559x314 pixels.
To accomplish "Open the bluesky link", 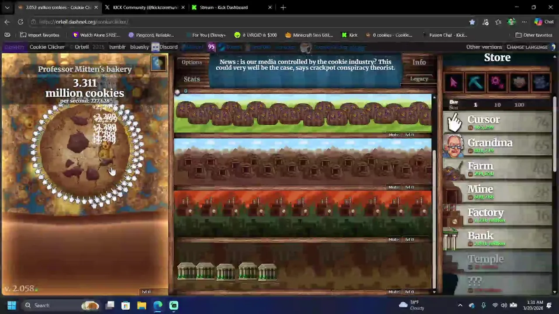I will click(139, 47).
